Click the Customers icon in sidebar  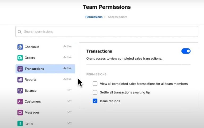pyautogui.click(x=20, y=101)
